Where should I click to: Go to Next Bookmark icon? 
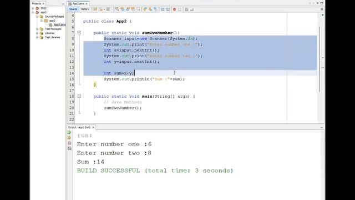click(150, 9)
